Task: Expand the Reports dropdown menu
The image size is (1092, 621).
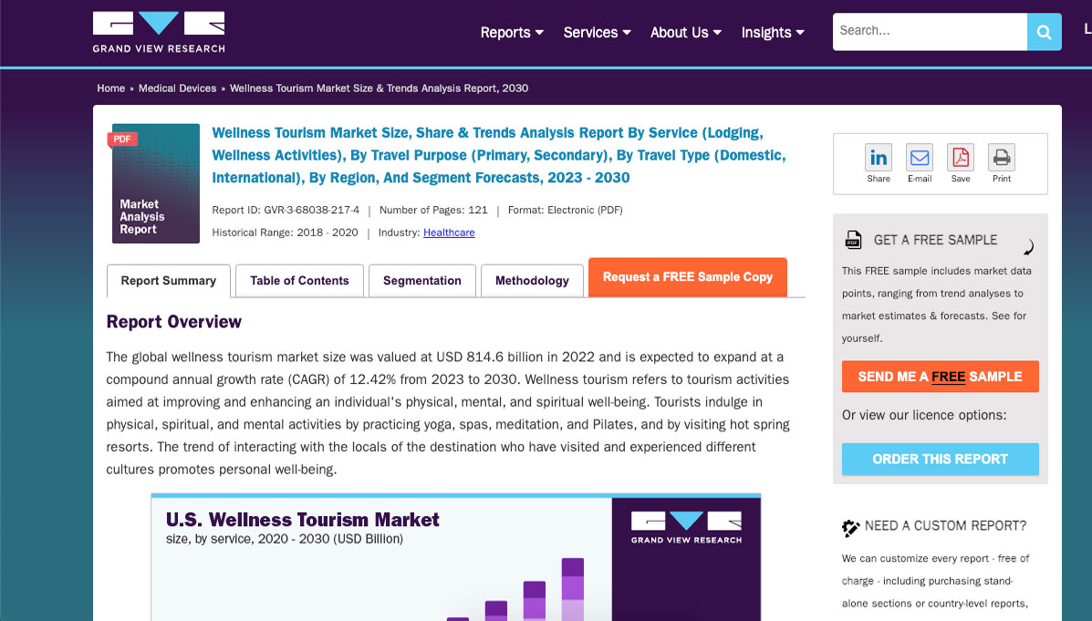Action: 512,33
